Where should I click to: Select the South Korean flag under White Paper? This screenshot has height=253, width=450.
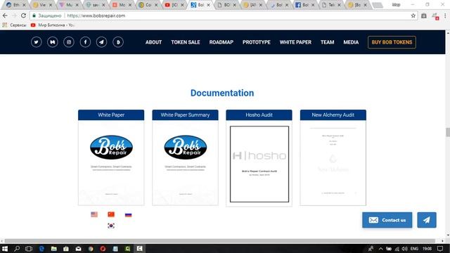[x=111, y=226]
